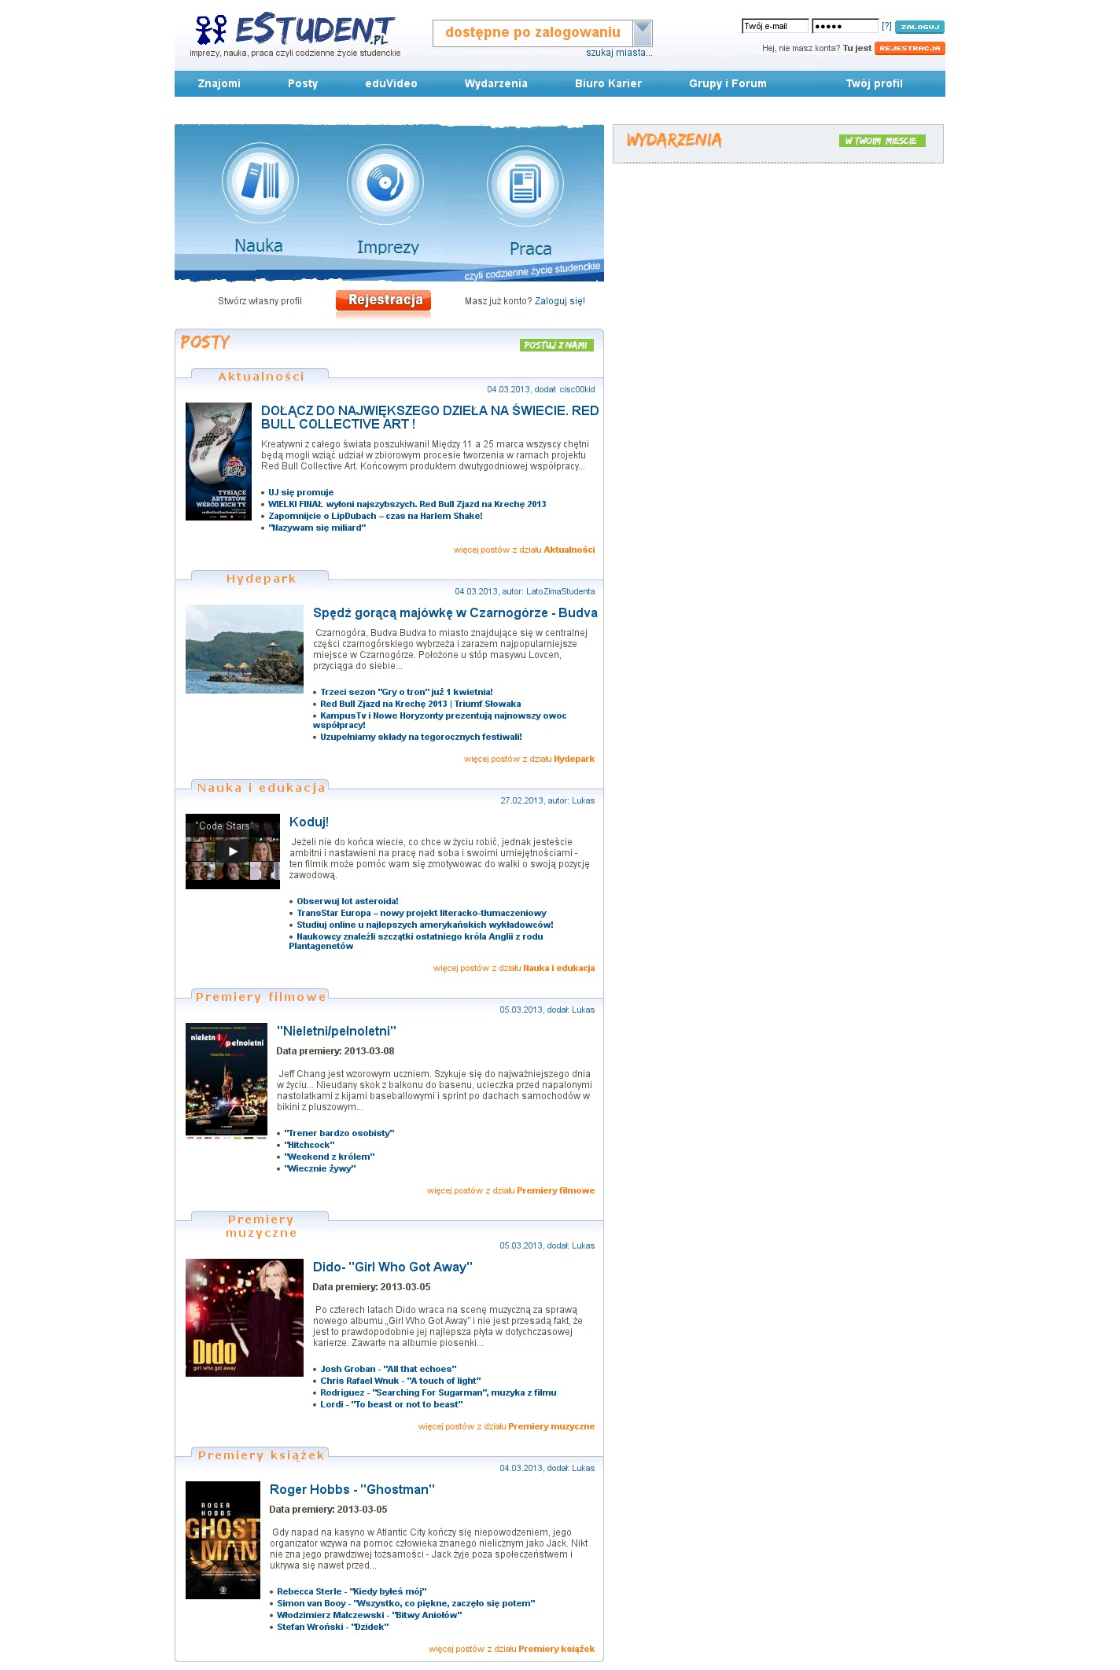1120x1670 pixels.
Task: Click the Zaloguj login button
Action: [x=919, y=27]
